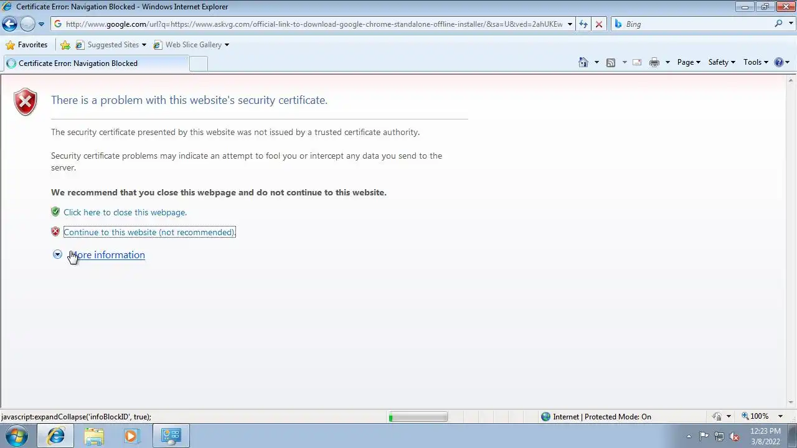Image resolution: width=797 pixels, height=448 pixels.
Task: Click the status bar privacy lock icon
Action: pos(717,416)
